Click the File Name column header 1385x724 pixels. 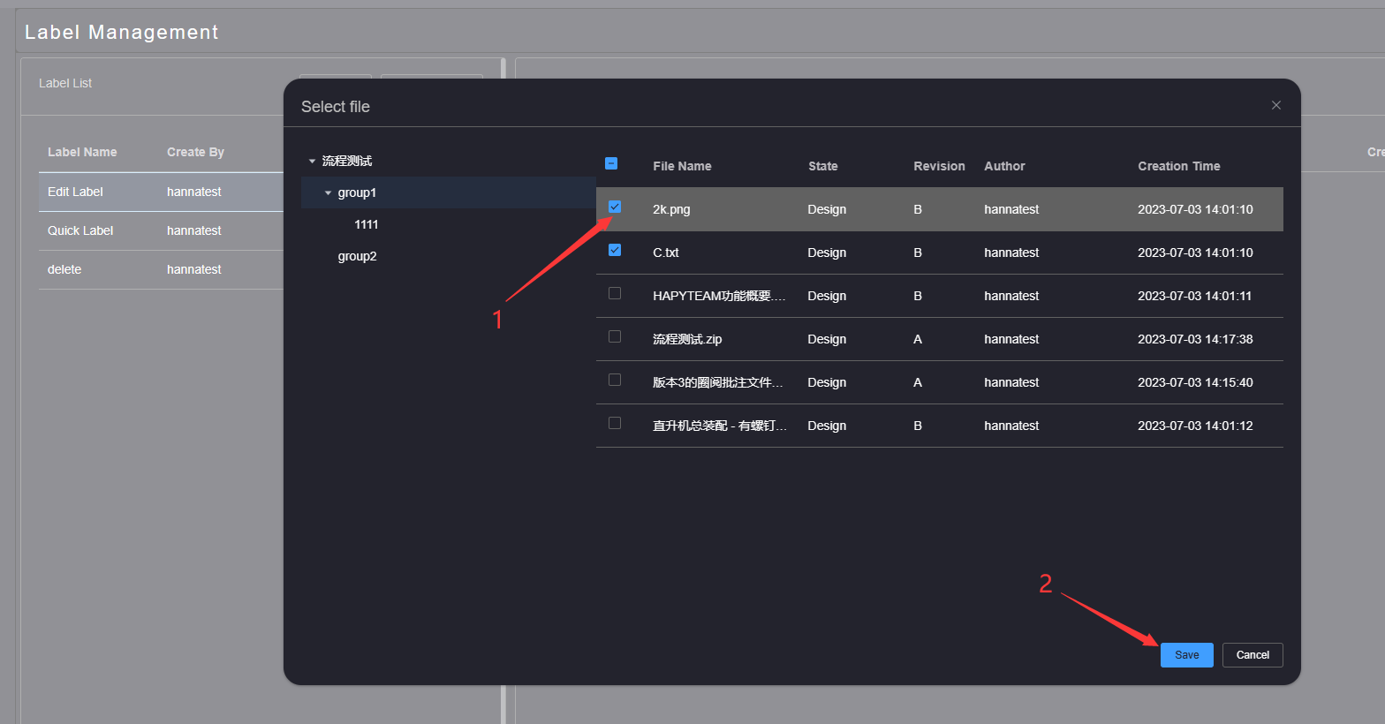pos(682,166)
